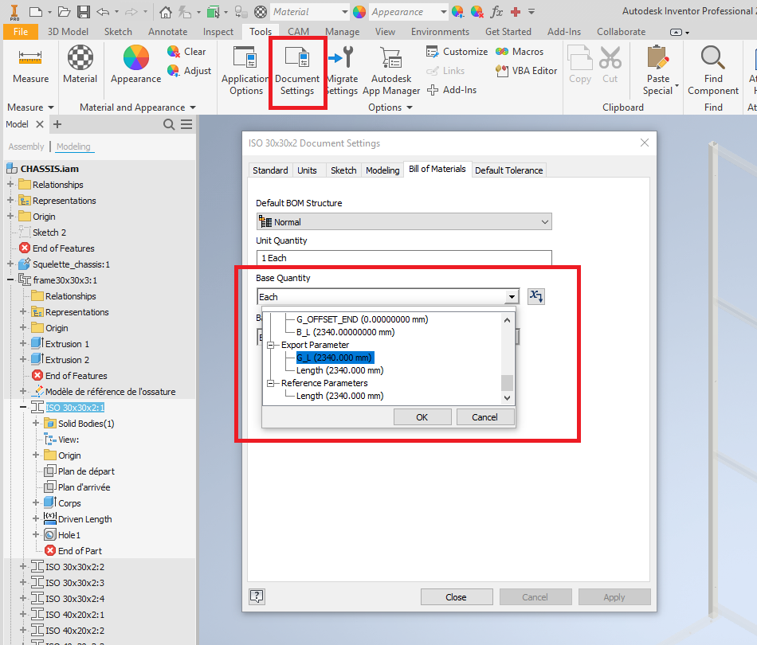Open the Default BOM Structure dropdown
This screenshot has width=757, height=645.
point(545,221)
